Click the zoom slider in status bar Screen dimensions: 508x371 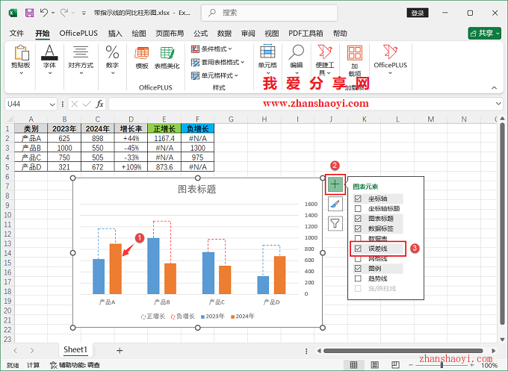tap(442, 365)
